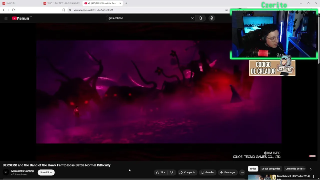320x180 pixels.
Task: Click the youtube.com address bar URL
Action: click(x=93, y=10)
